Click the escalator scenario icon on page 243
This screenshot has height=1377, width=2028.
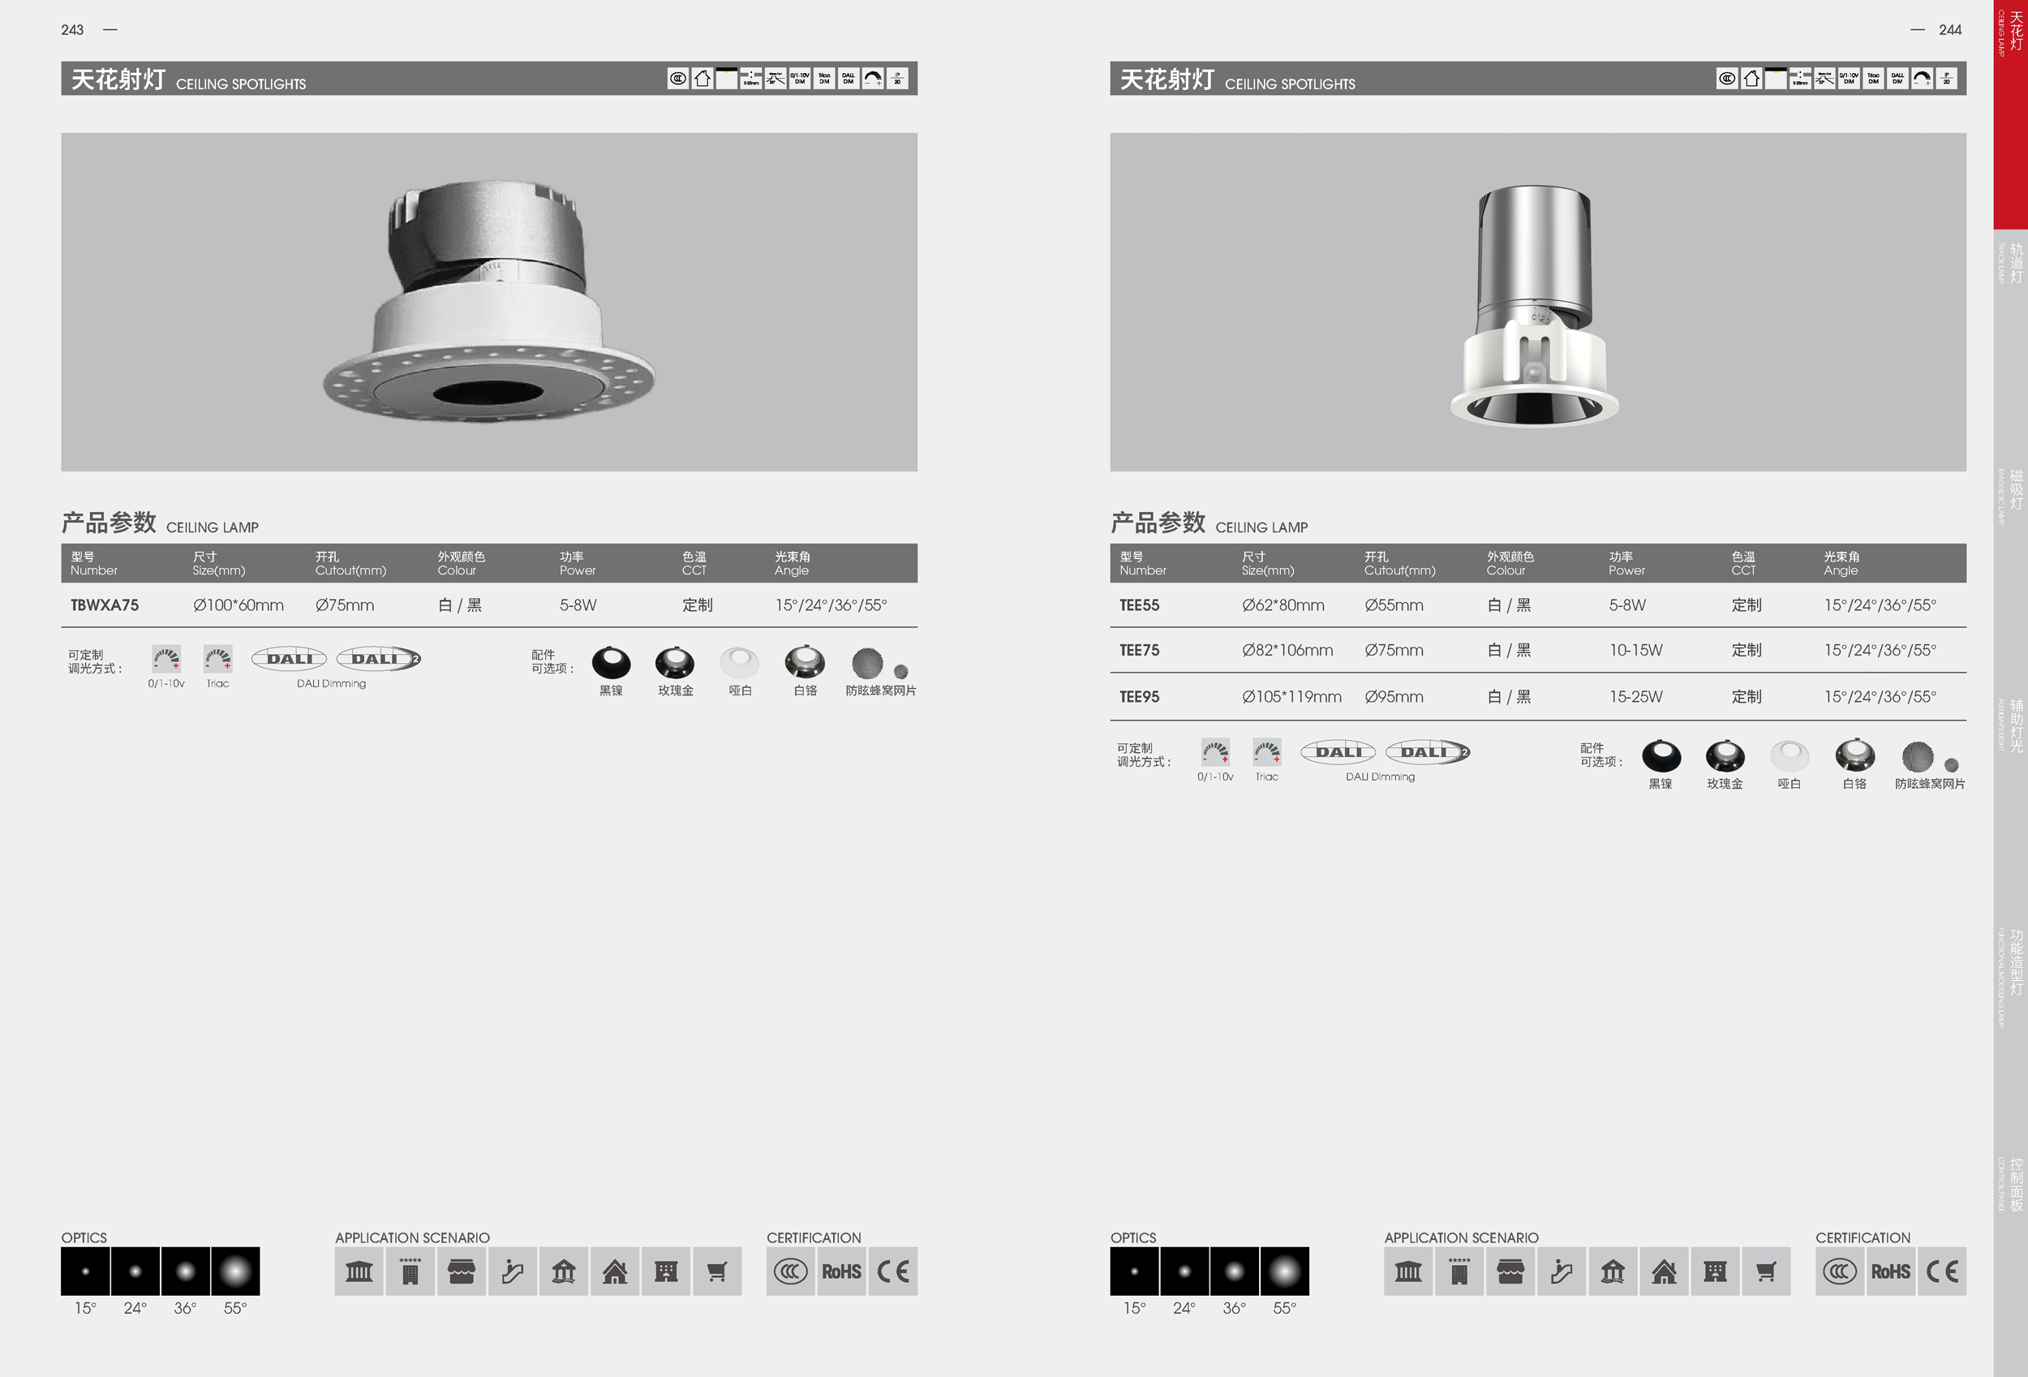click(512, 1272)
